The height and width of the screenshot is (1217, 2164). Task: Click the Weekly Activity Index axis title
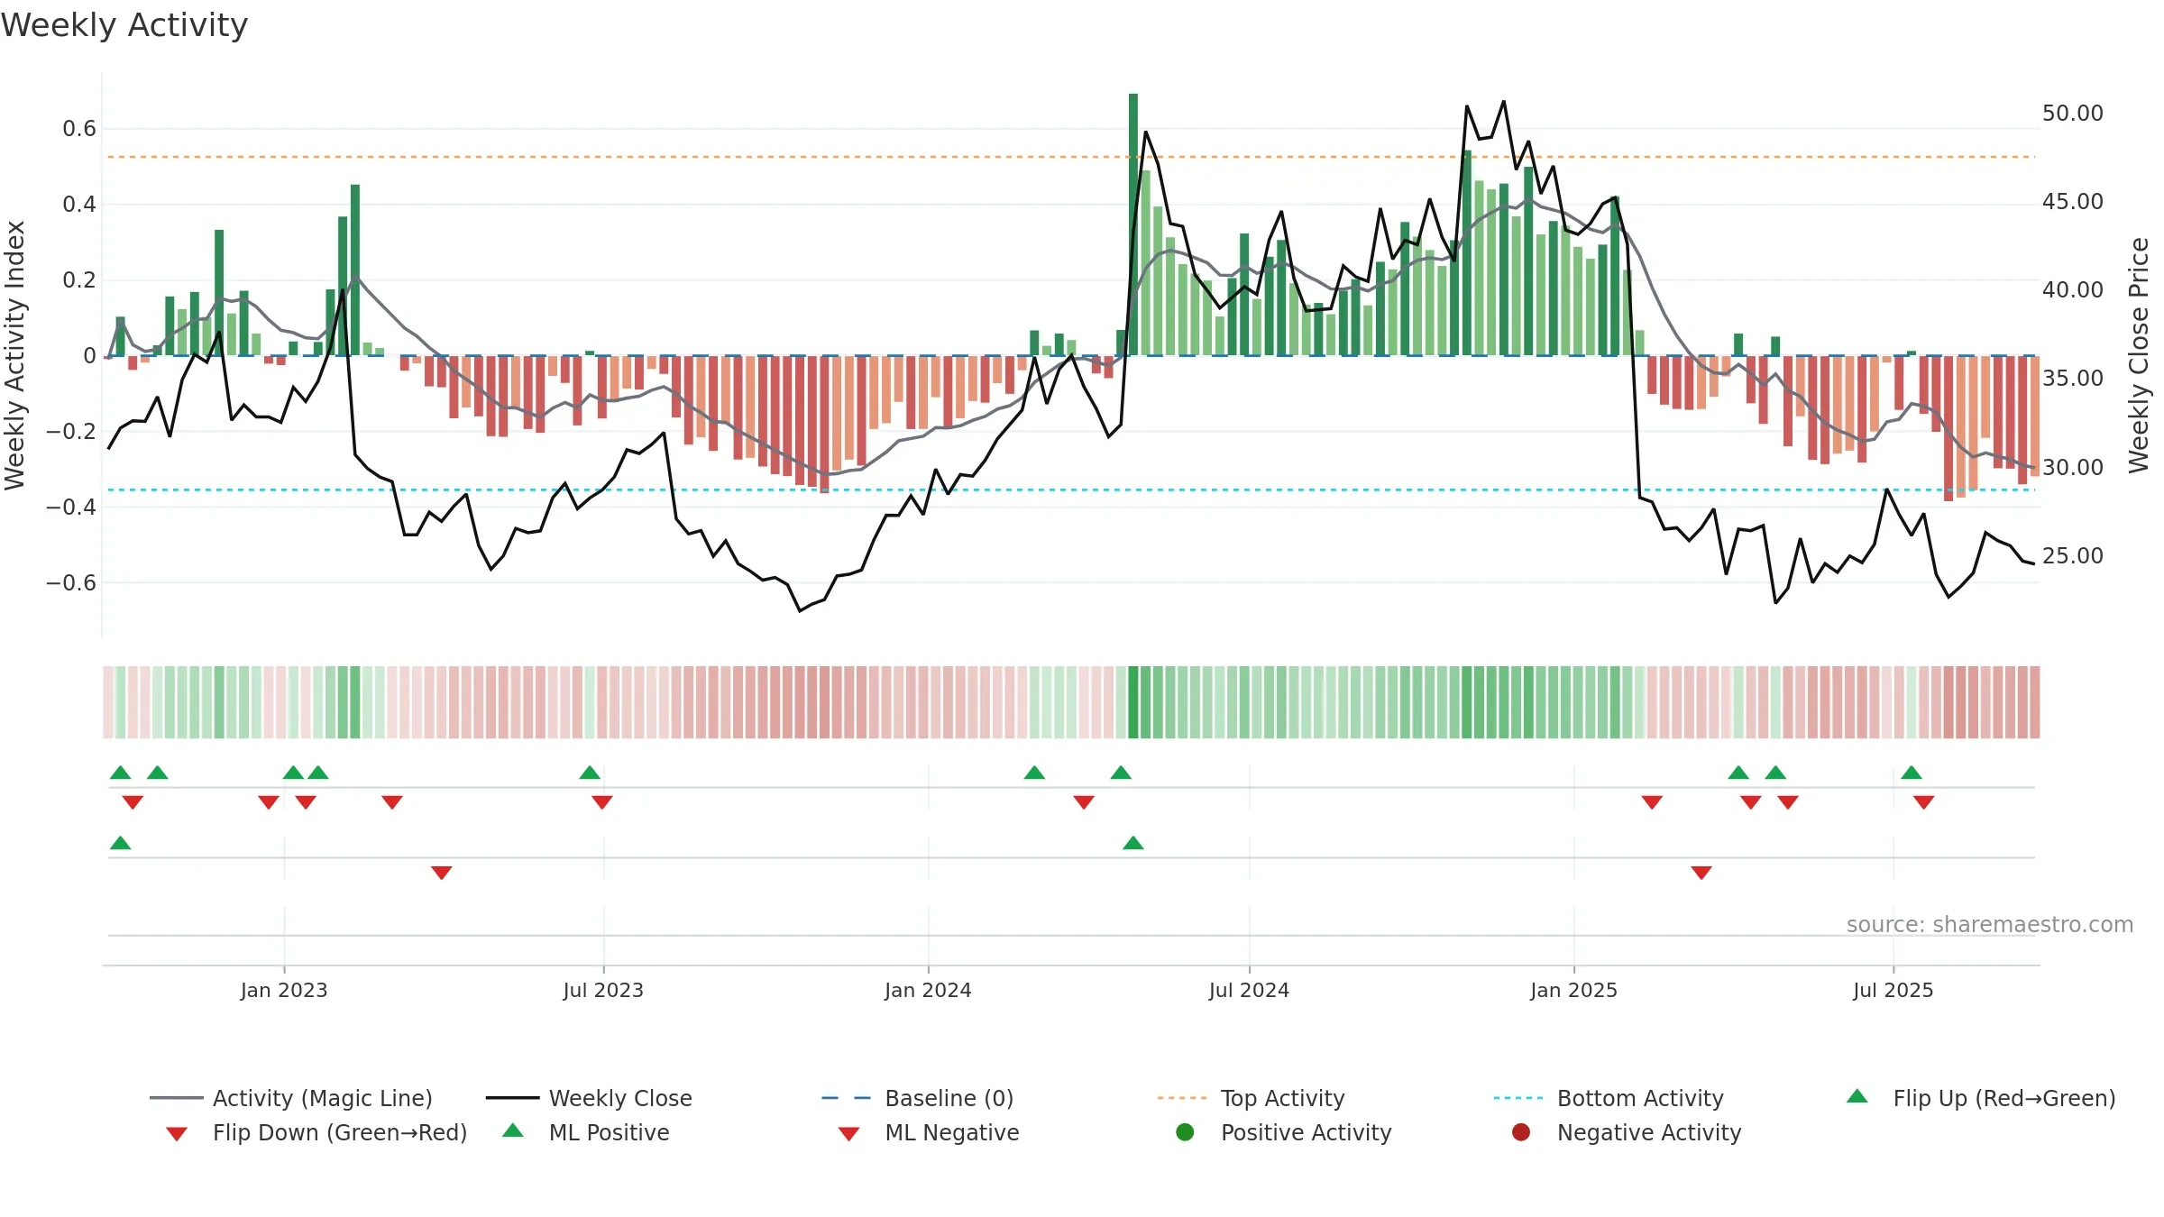tap(14, 355)
